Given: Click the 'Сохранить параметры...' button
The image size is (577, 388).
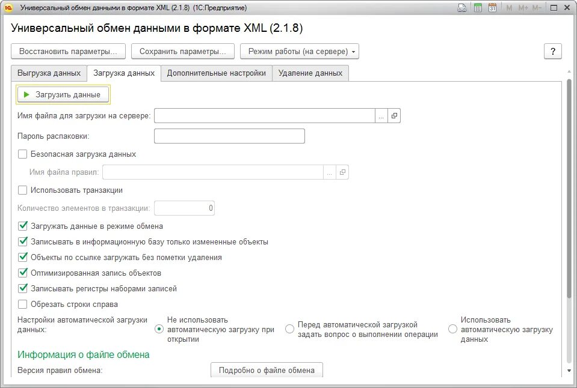Looking at the screenshot, I should 182,52.
